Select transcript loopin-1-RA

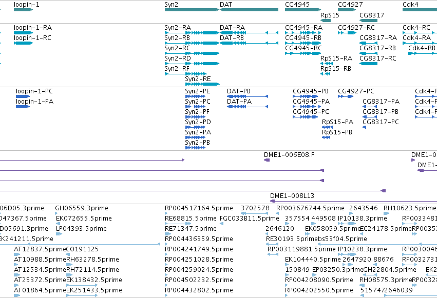(x=24, y=33)
